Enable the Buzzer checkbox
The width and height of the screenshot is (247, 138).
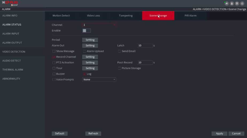coord(54,74)
